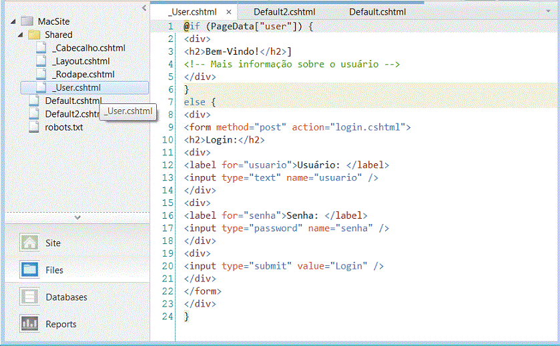Click the else keyword on line 7
This screenshot has height=346, width=560.
point(195,102)
